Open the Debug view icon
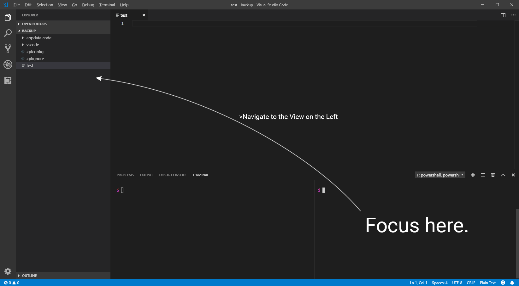This screenshot has height=286, width=519. 8,64
